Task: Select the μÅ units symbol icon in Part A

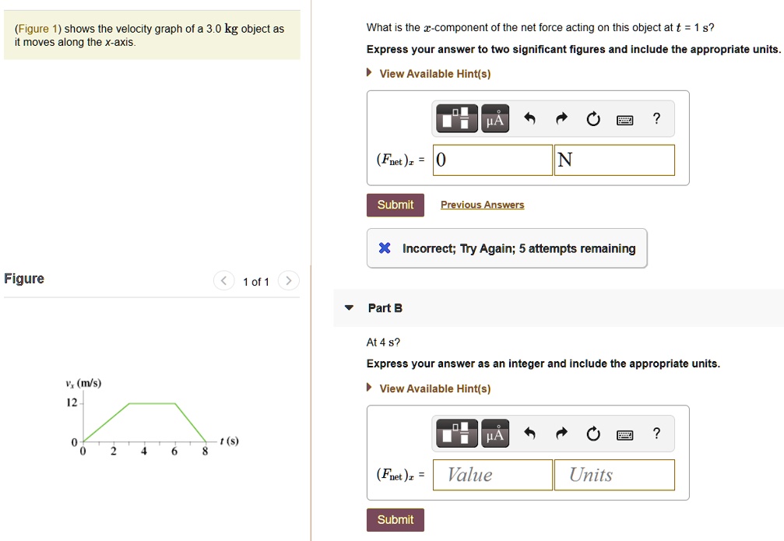Action: (x=494, y=118)
